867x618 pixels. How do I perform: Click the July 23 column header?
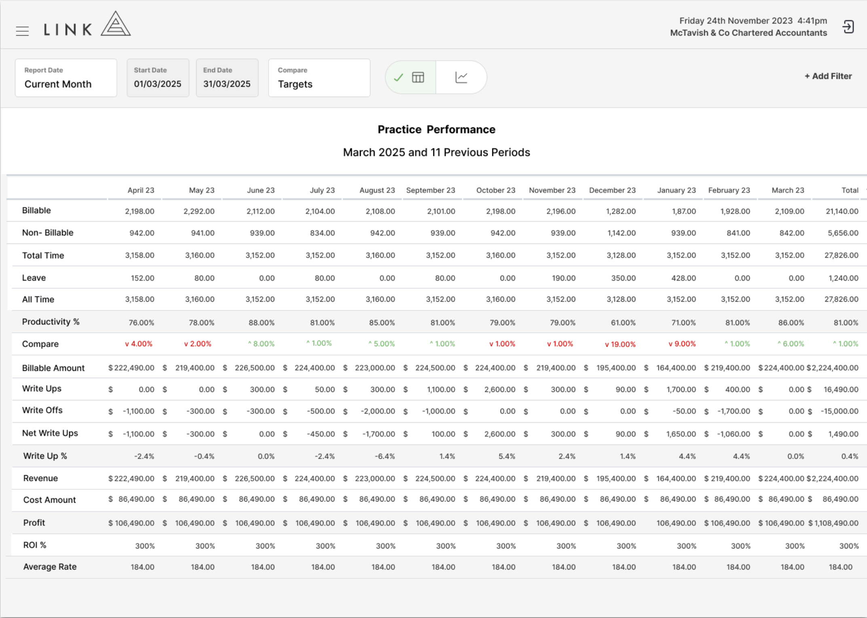click(322, 190)
